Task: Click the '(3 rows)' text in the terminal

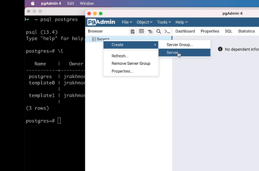Action: [x=37, y=108]
